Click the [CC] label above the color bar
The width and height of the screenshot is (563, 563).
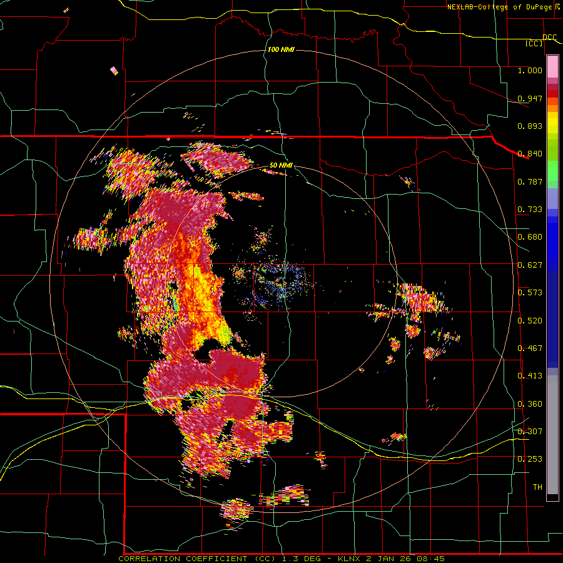534,43
